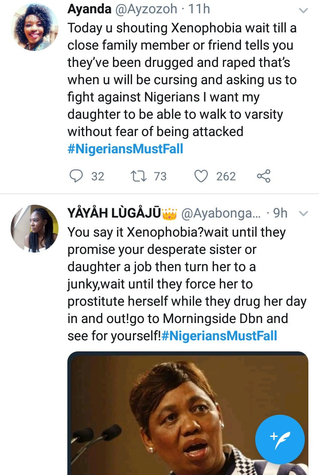This screenshot has width=319, height=475.
Task: Expand options chevron on Ayanda's tweet
Action: (x=303, y=11)
